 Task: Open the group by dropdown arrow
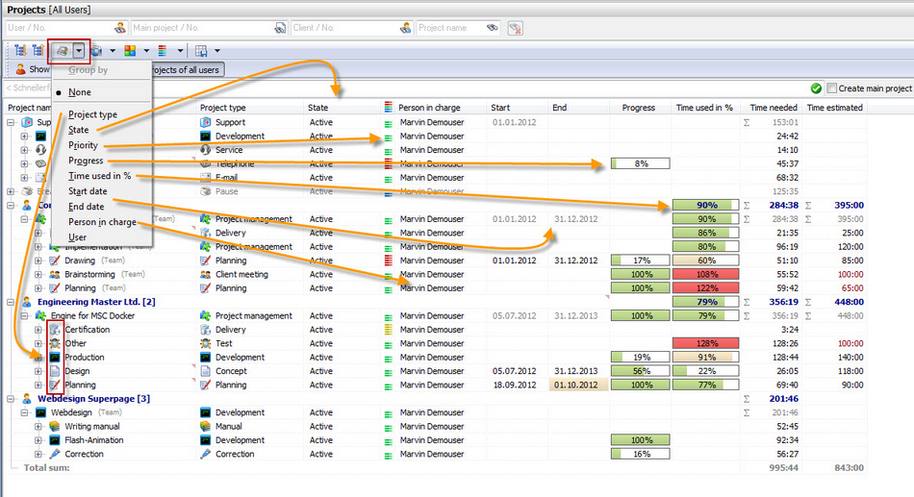click(79, 51)
